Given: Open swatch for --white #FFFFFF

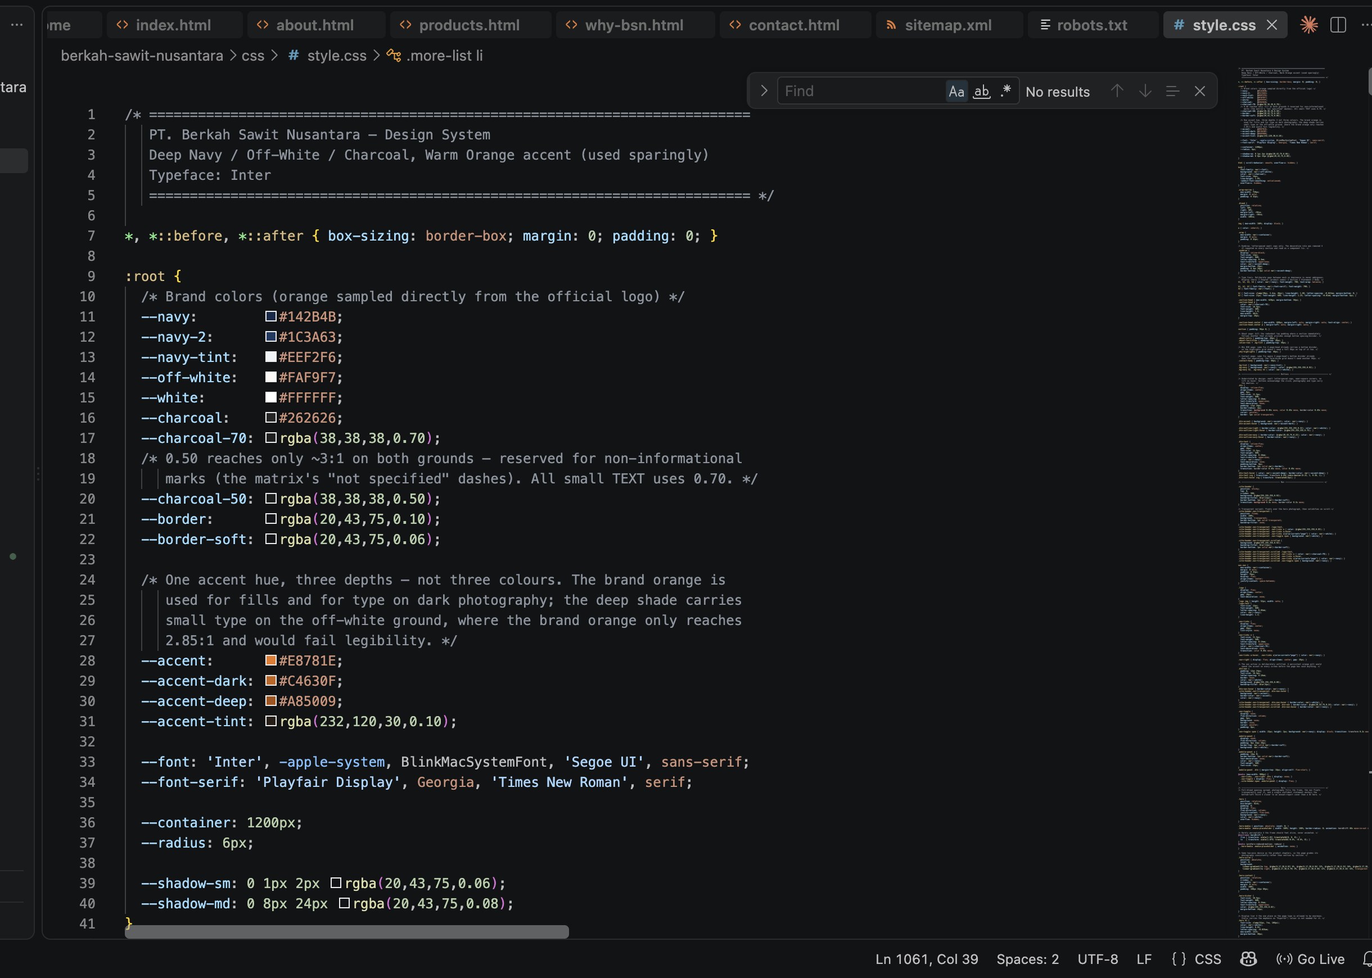Looking at the screenshot, I should [271, 397].
